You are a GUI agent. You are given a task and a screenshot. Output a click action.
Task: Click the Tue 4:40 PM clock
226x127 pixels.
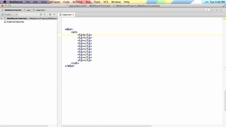click(x=217, y=2)
